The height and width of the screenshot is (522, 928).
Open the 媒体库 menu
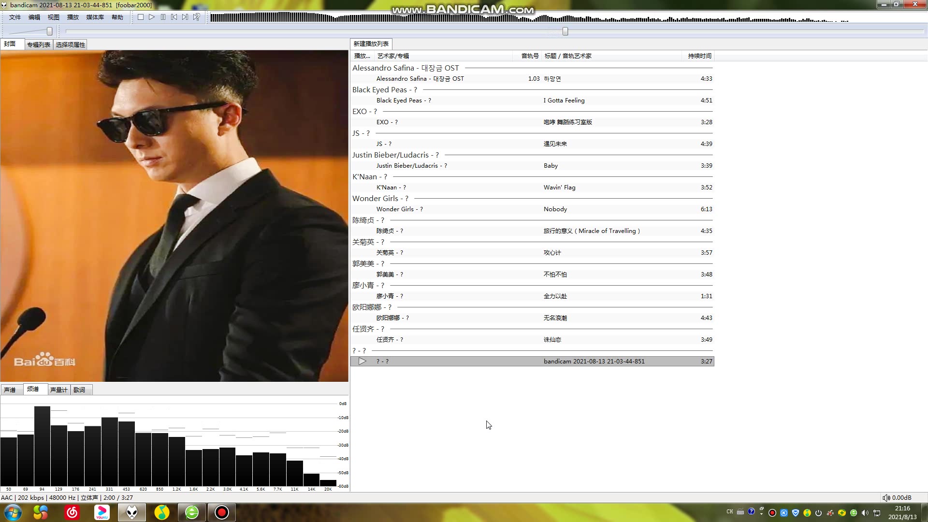click(95, 17)
